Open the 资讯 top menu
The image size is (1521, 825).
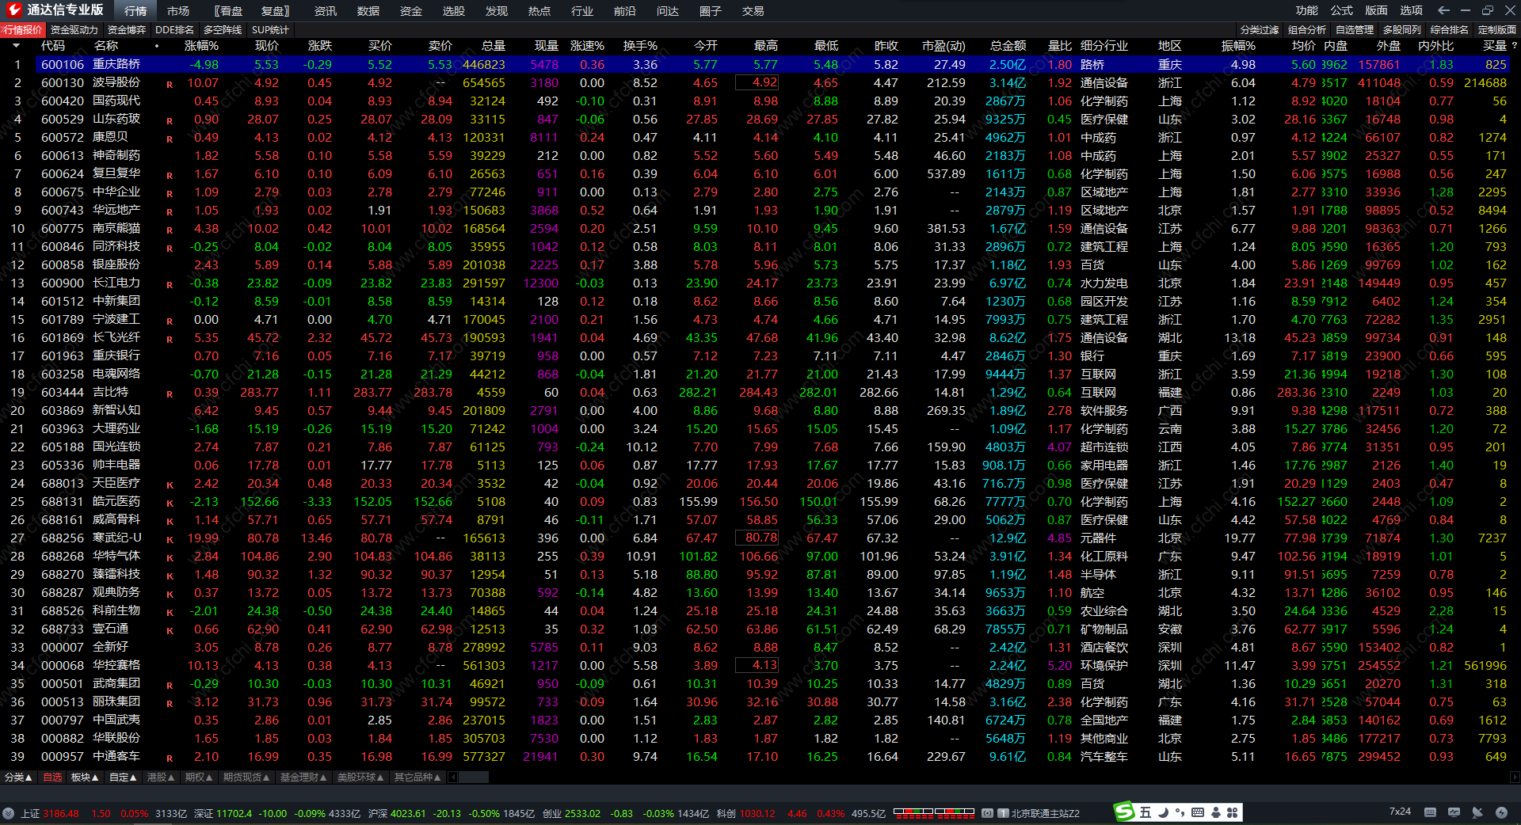coord(326,11)
